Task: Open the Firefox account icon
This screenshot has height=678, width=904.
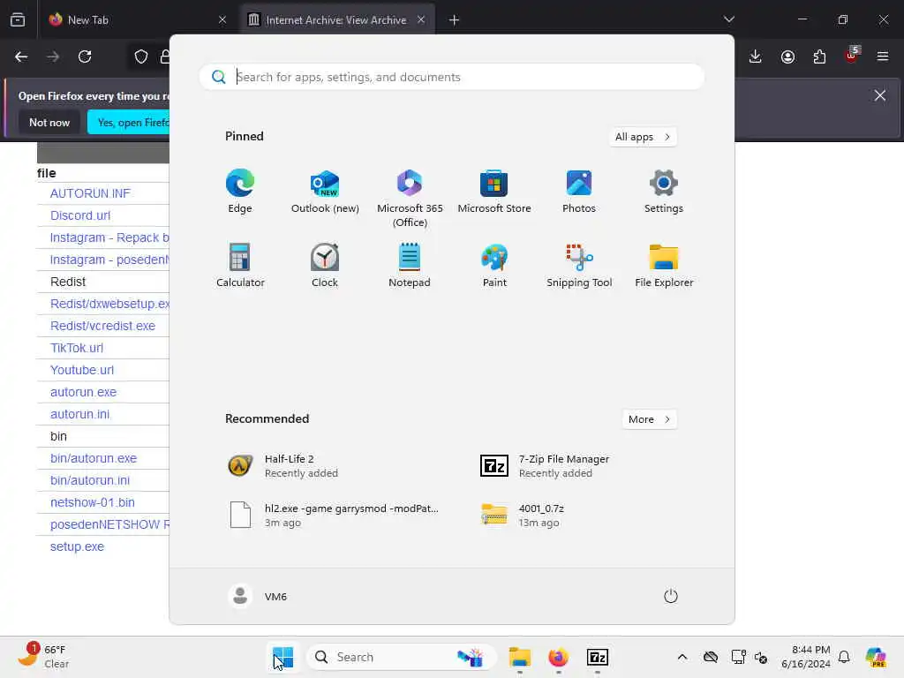Action: pos(787,56)
